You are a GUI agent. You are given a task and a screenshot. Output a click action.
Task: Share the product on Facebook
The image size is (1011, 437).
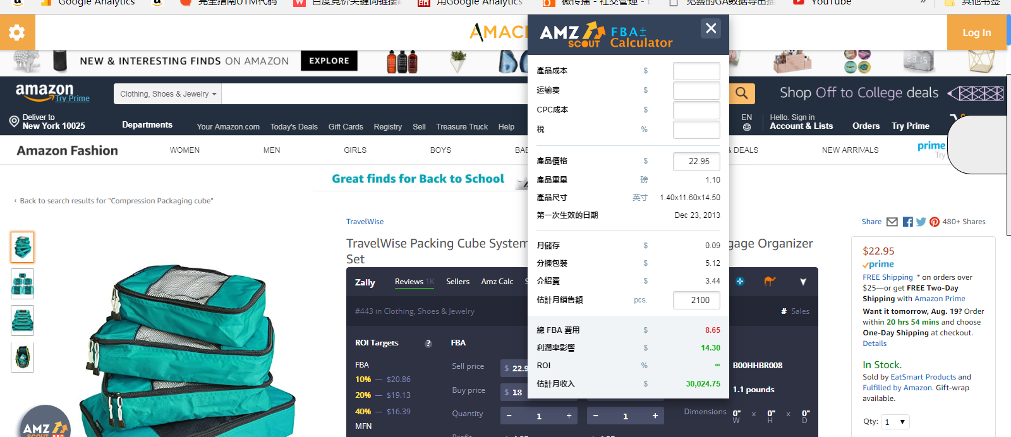coord(908,222)
